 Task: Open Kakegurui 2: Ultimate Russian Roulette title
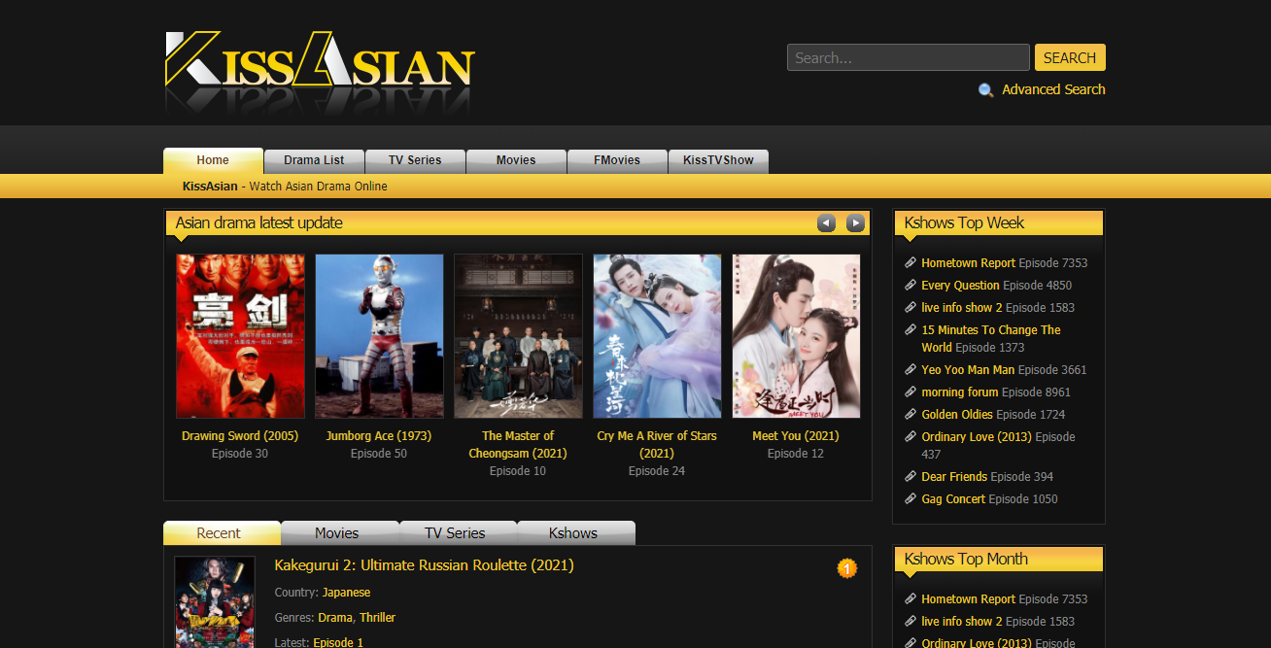click(425, 565)
